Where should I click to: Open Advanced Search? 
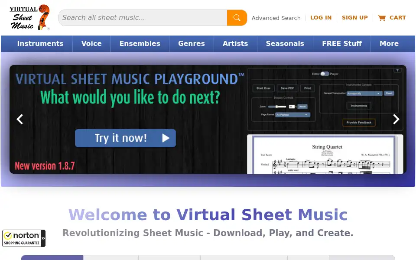(x=276, y=18)
